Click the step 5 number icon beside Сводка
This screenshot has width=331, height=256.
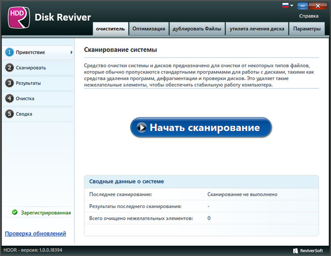pyautogui.click(x=9, y=114)
